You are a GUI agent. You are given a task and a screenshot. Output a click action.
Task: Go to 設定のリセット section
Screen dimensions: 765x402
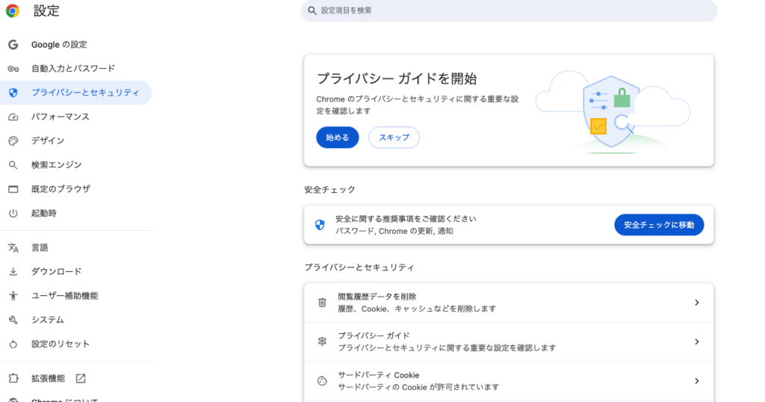coord(60,344)
